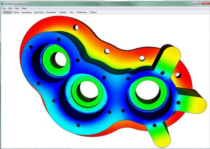Open the File menu

pos(4,8)
